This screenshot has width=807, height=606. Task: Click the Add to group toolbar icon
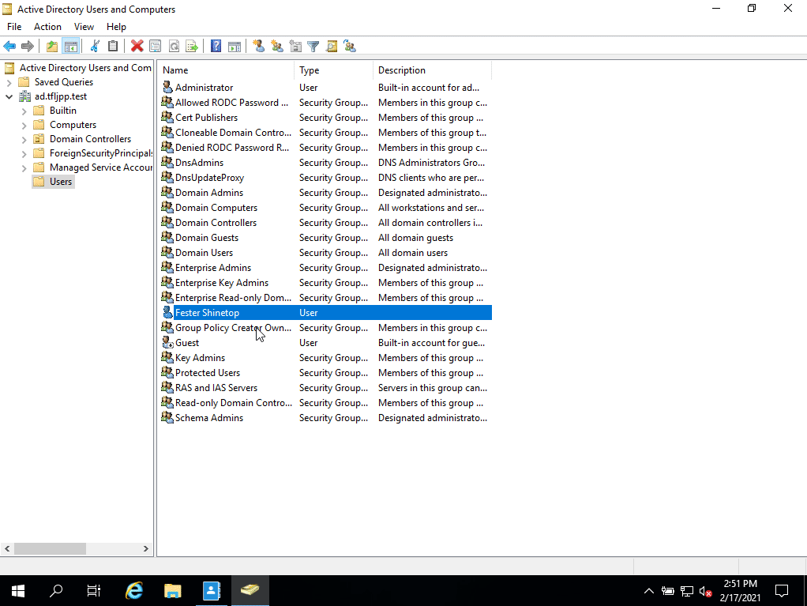pos(350,47)
